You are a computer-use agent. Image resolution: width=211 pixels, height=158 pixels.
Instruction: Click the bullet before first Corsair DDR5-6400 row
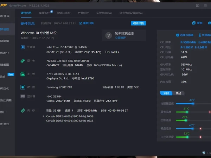44,116
